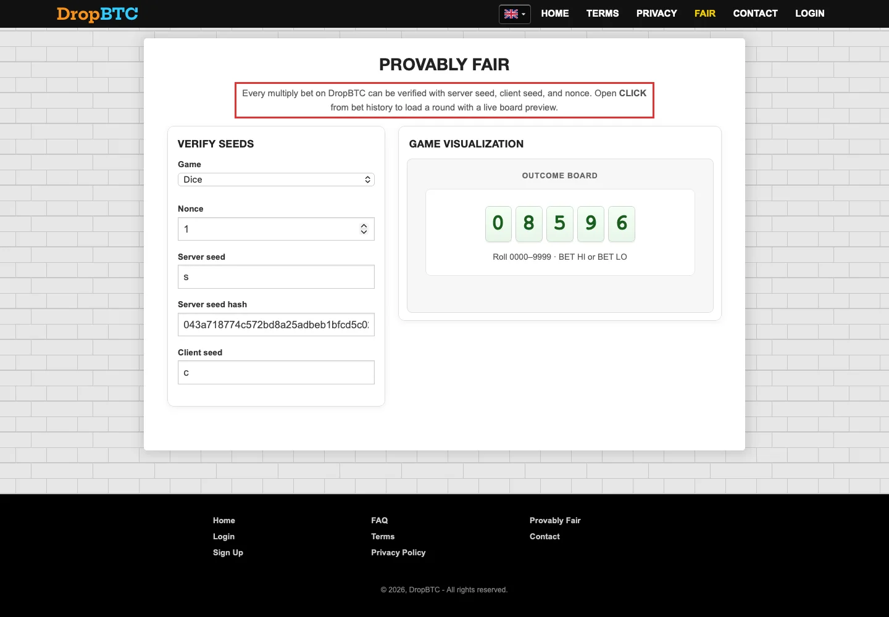Open footer Sign Up link
Viewport: 889px width, 617px height.
228,553
